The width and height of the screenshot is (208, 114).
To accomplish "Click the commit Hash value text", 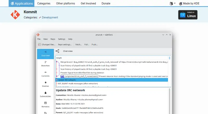I will (82, 108).
